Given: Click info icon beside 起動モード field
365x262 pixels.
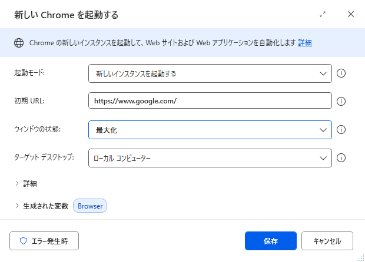Looking at the screenshot, I should pyautogui.click(x=341, y=73).
